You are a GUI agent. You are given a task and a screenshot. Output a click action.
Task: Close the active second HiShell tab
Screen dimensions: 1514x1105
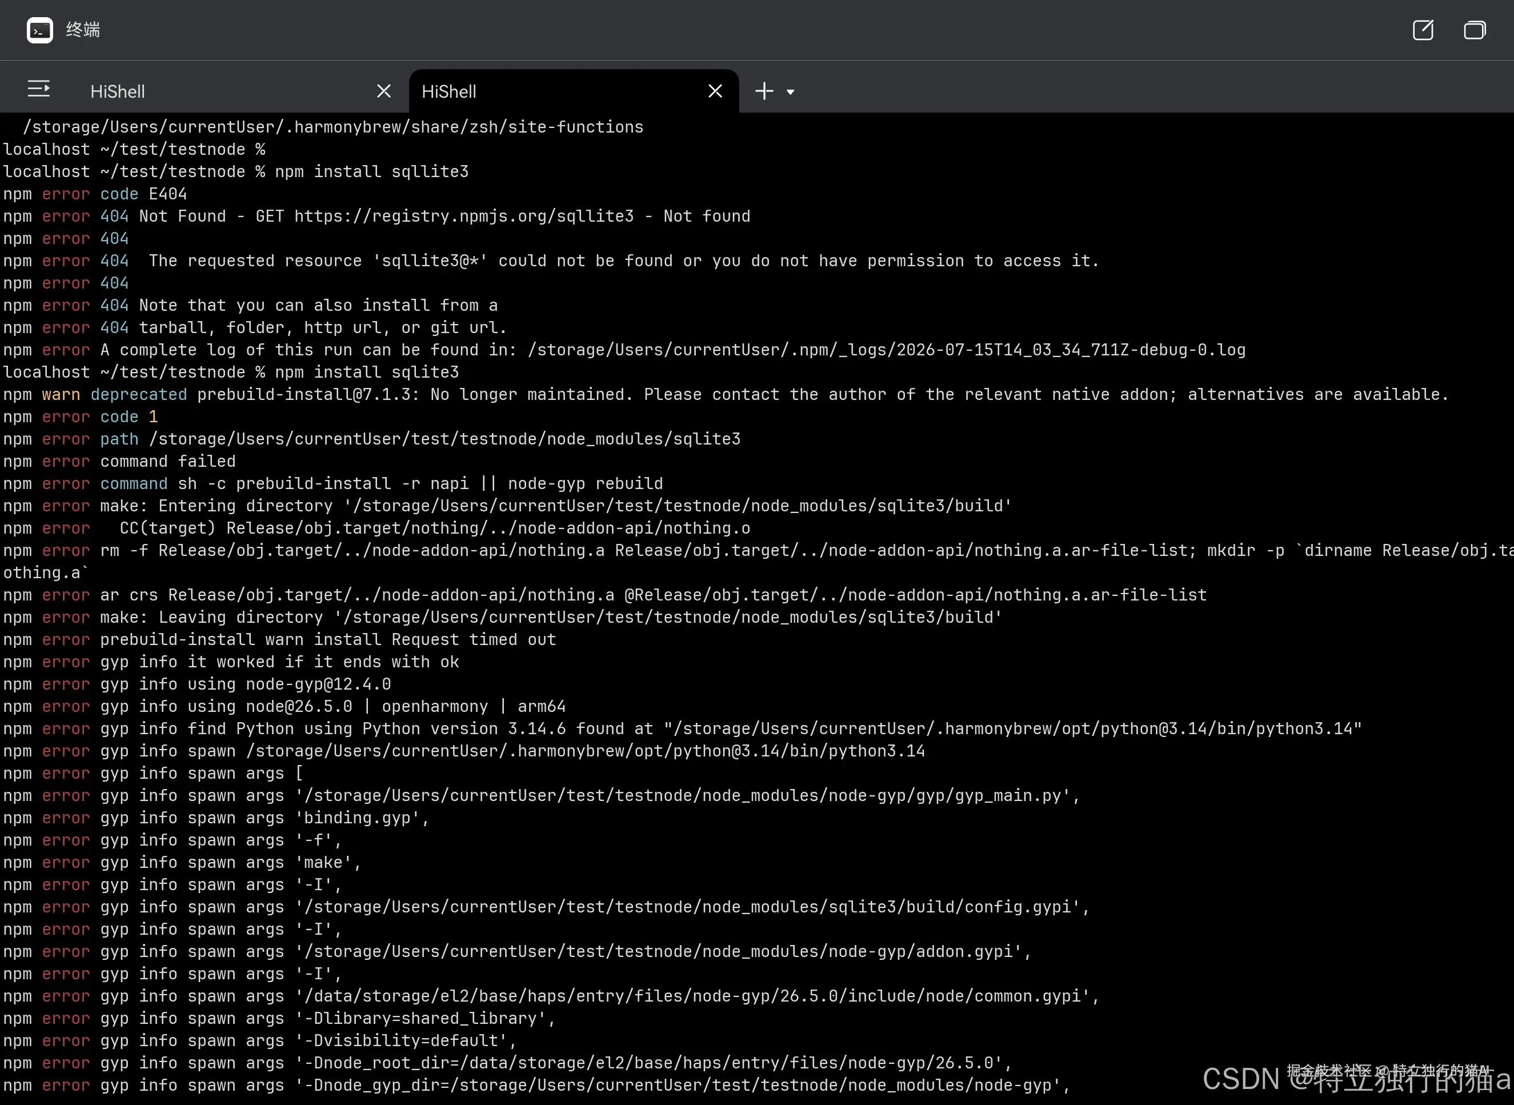pyautogui.click(x=715, y=91)
